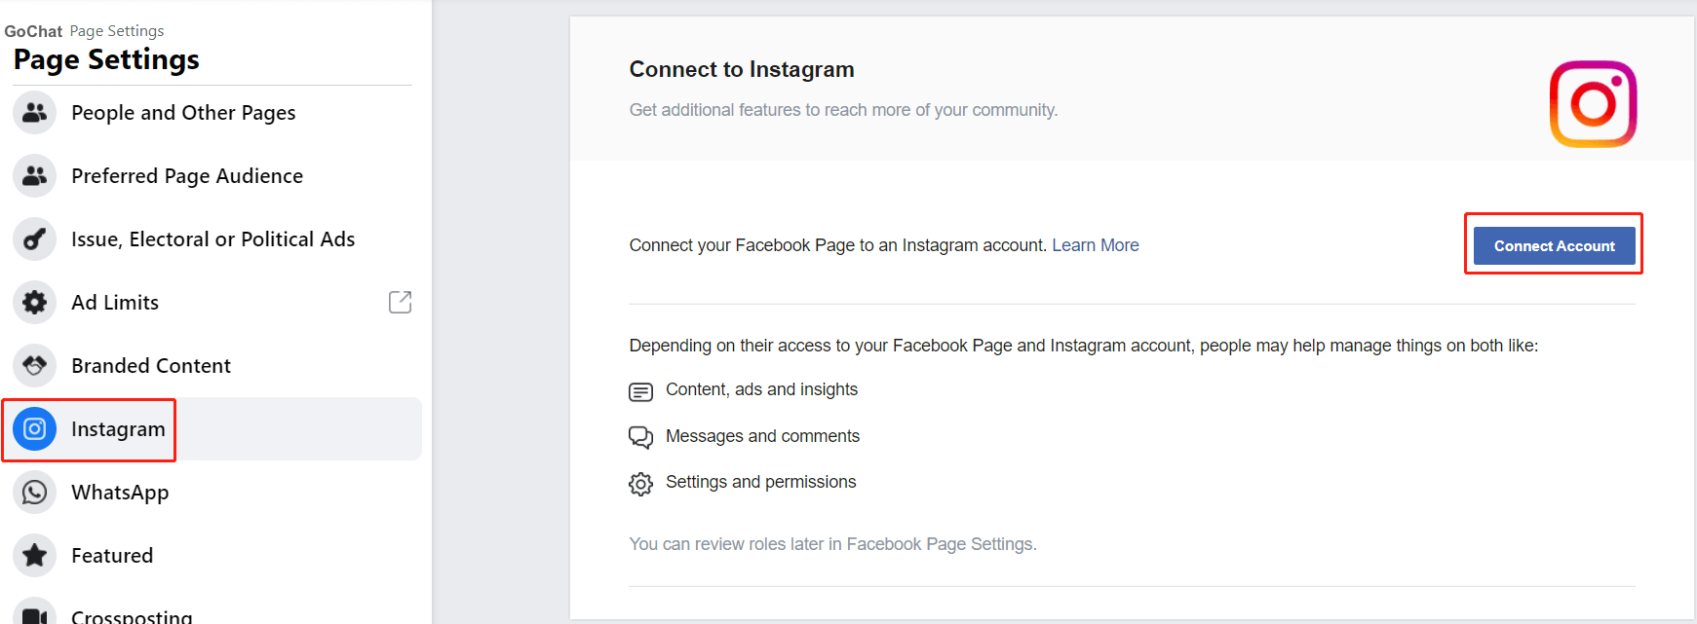Click the GoChat breadcrumb link
The height and width of the screenshot is (624, 1697).
click(x=33, y=31)
